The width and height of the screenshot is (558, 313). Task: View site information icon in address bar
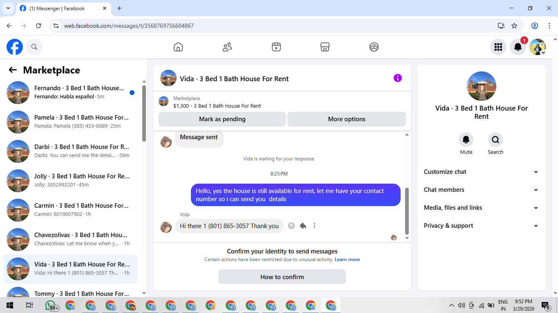point(56,26)
